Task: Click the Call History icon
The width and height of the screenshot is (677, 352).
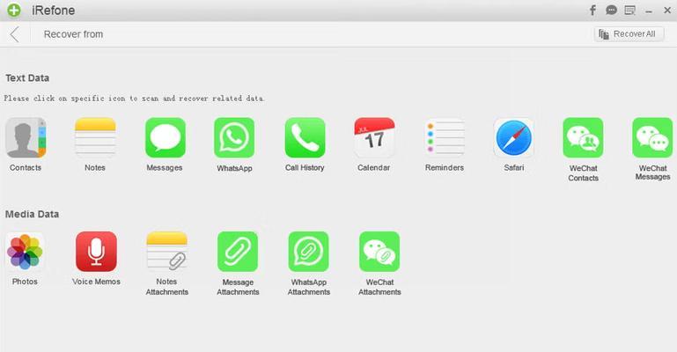Action: tap(305, 137)
